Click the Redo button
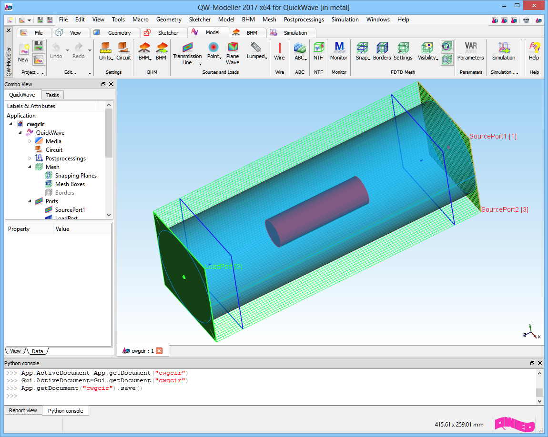Viewport: 548px width, 437px height. pyautogui.click(x=78, y=50)
